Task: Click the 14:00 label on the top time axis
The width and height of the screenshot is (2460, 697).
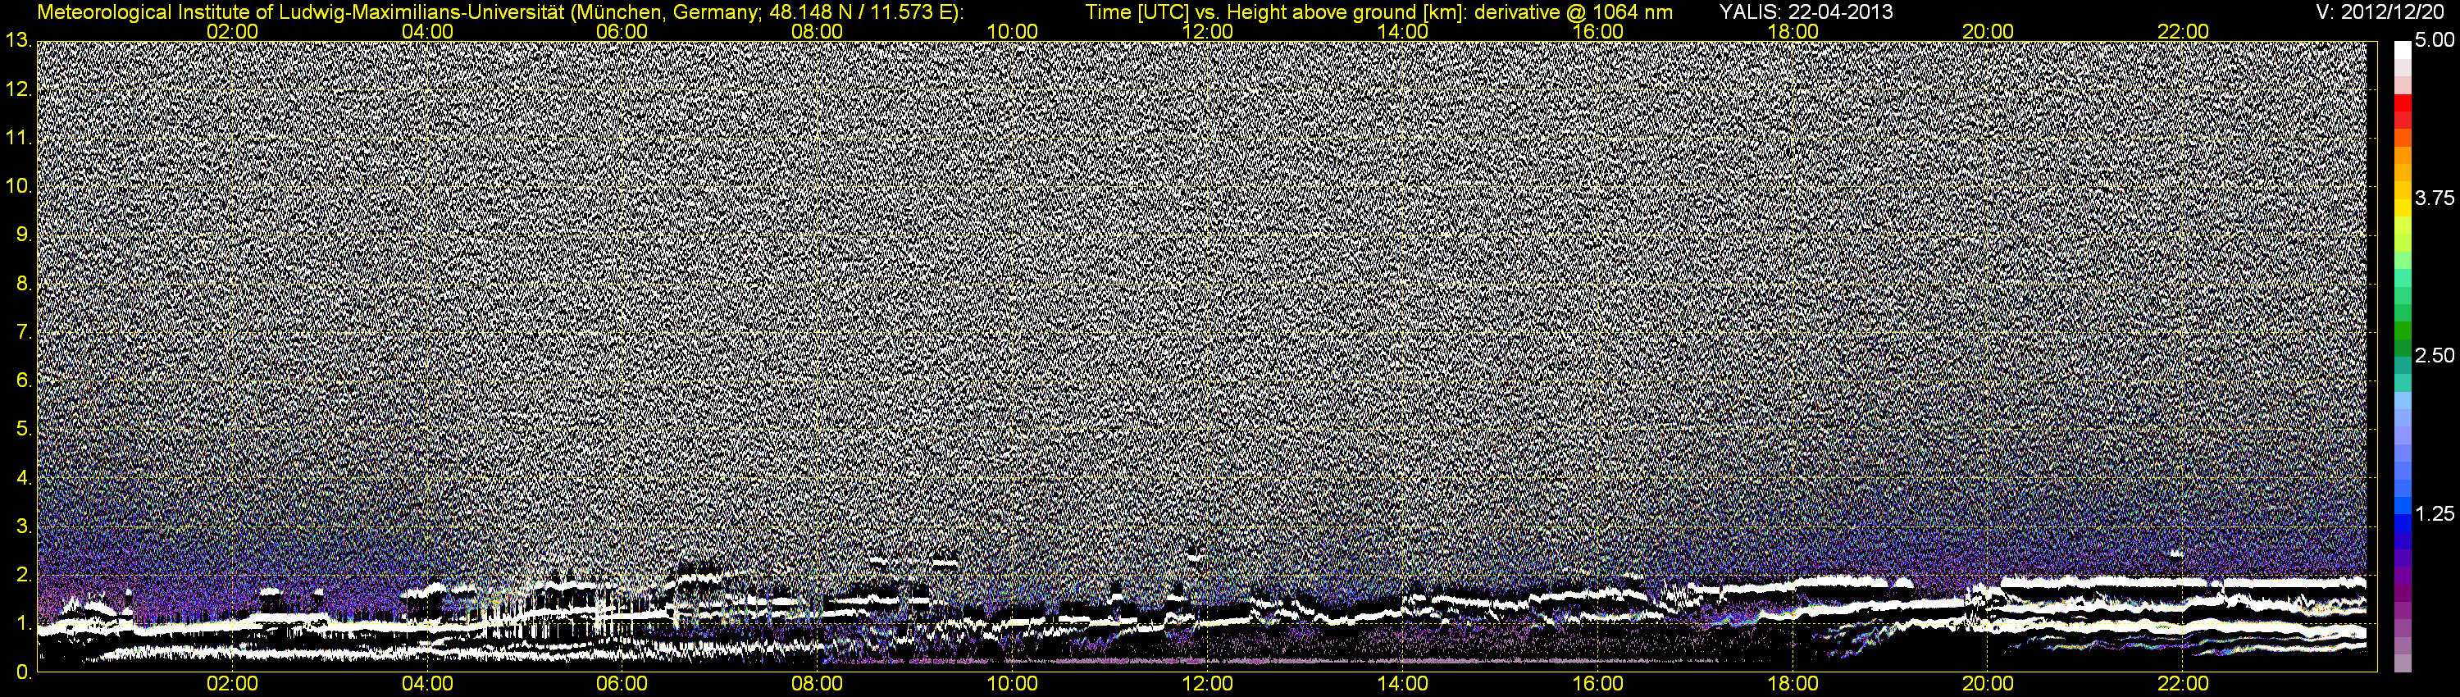Action: [x=1403, y=31]
